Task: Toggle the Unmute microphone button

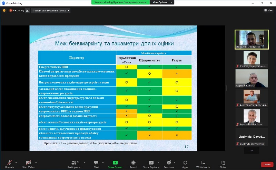Action: coord(10,164)
